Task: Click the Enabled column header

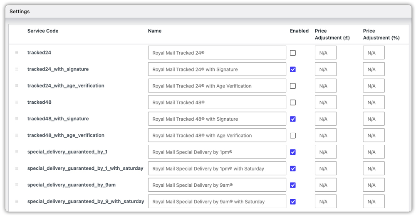Action: 299,31
